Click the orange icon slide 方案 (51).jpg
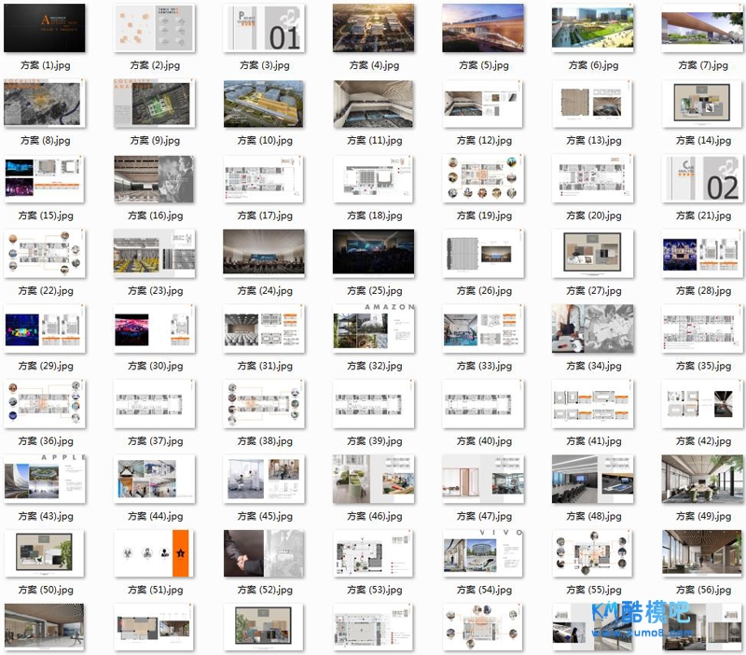Viewport: 746px width, 655px height. coord(154,553)
